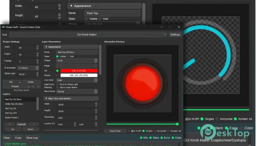Toggle the Stroke enable indicator
The height and width of the screenshot is (146, 257).
pos(57,75)
